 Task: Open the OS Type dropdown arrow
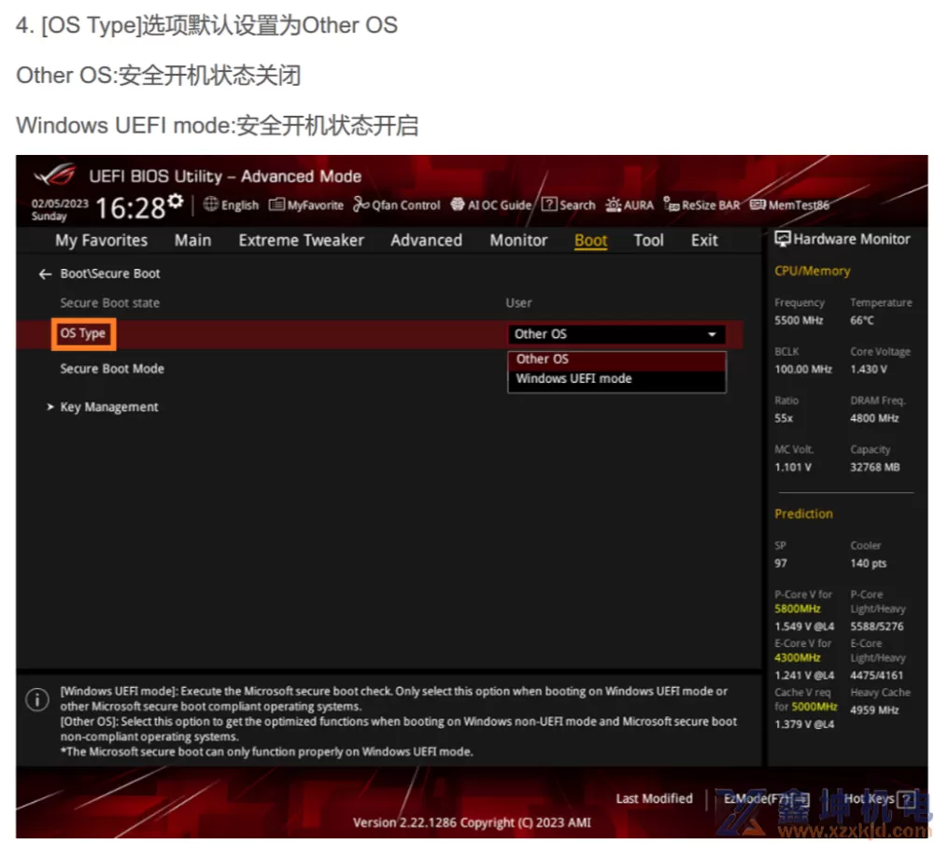tap(711, 334)
